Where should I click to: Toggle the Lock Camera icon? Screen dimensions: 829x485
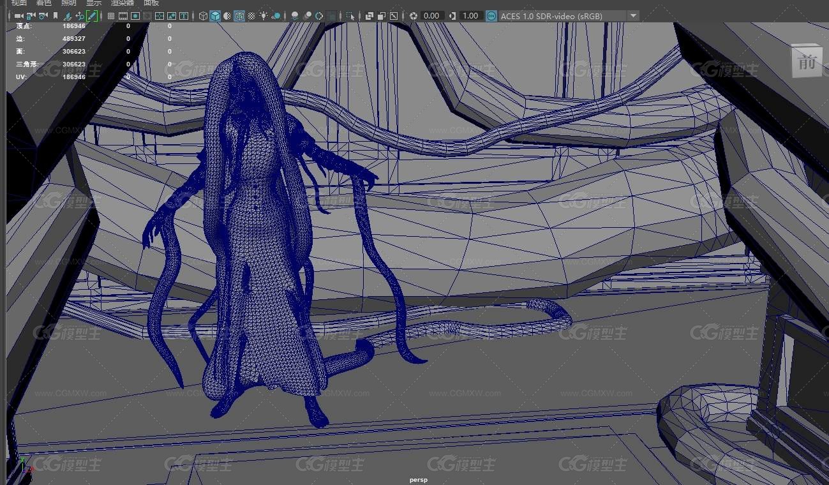point(30,16)
